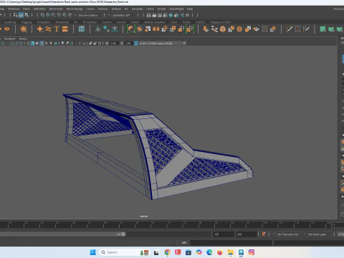Image resolution: width=344 pixels, height=258 pixels.
Task: Toggle smooth shade all in panel toolbar
Action: 33,43
